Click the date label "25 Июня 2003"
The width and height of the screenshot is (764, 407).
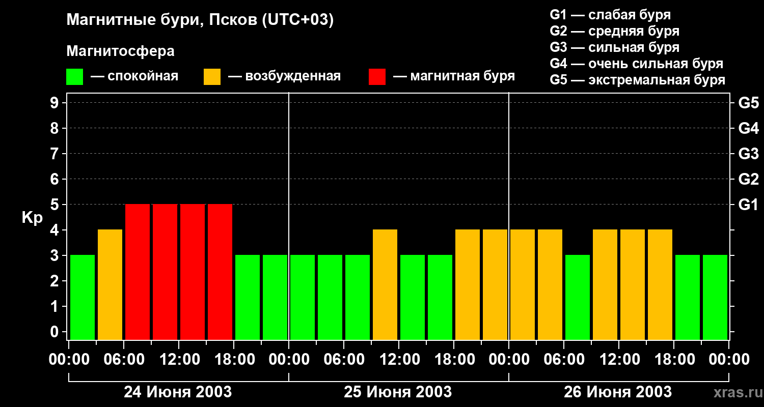(x=398, y=392)
